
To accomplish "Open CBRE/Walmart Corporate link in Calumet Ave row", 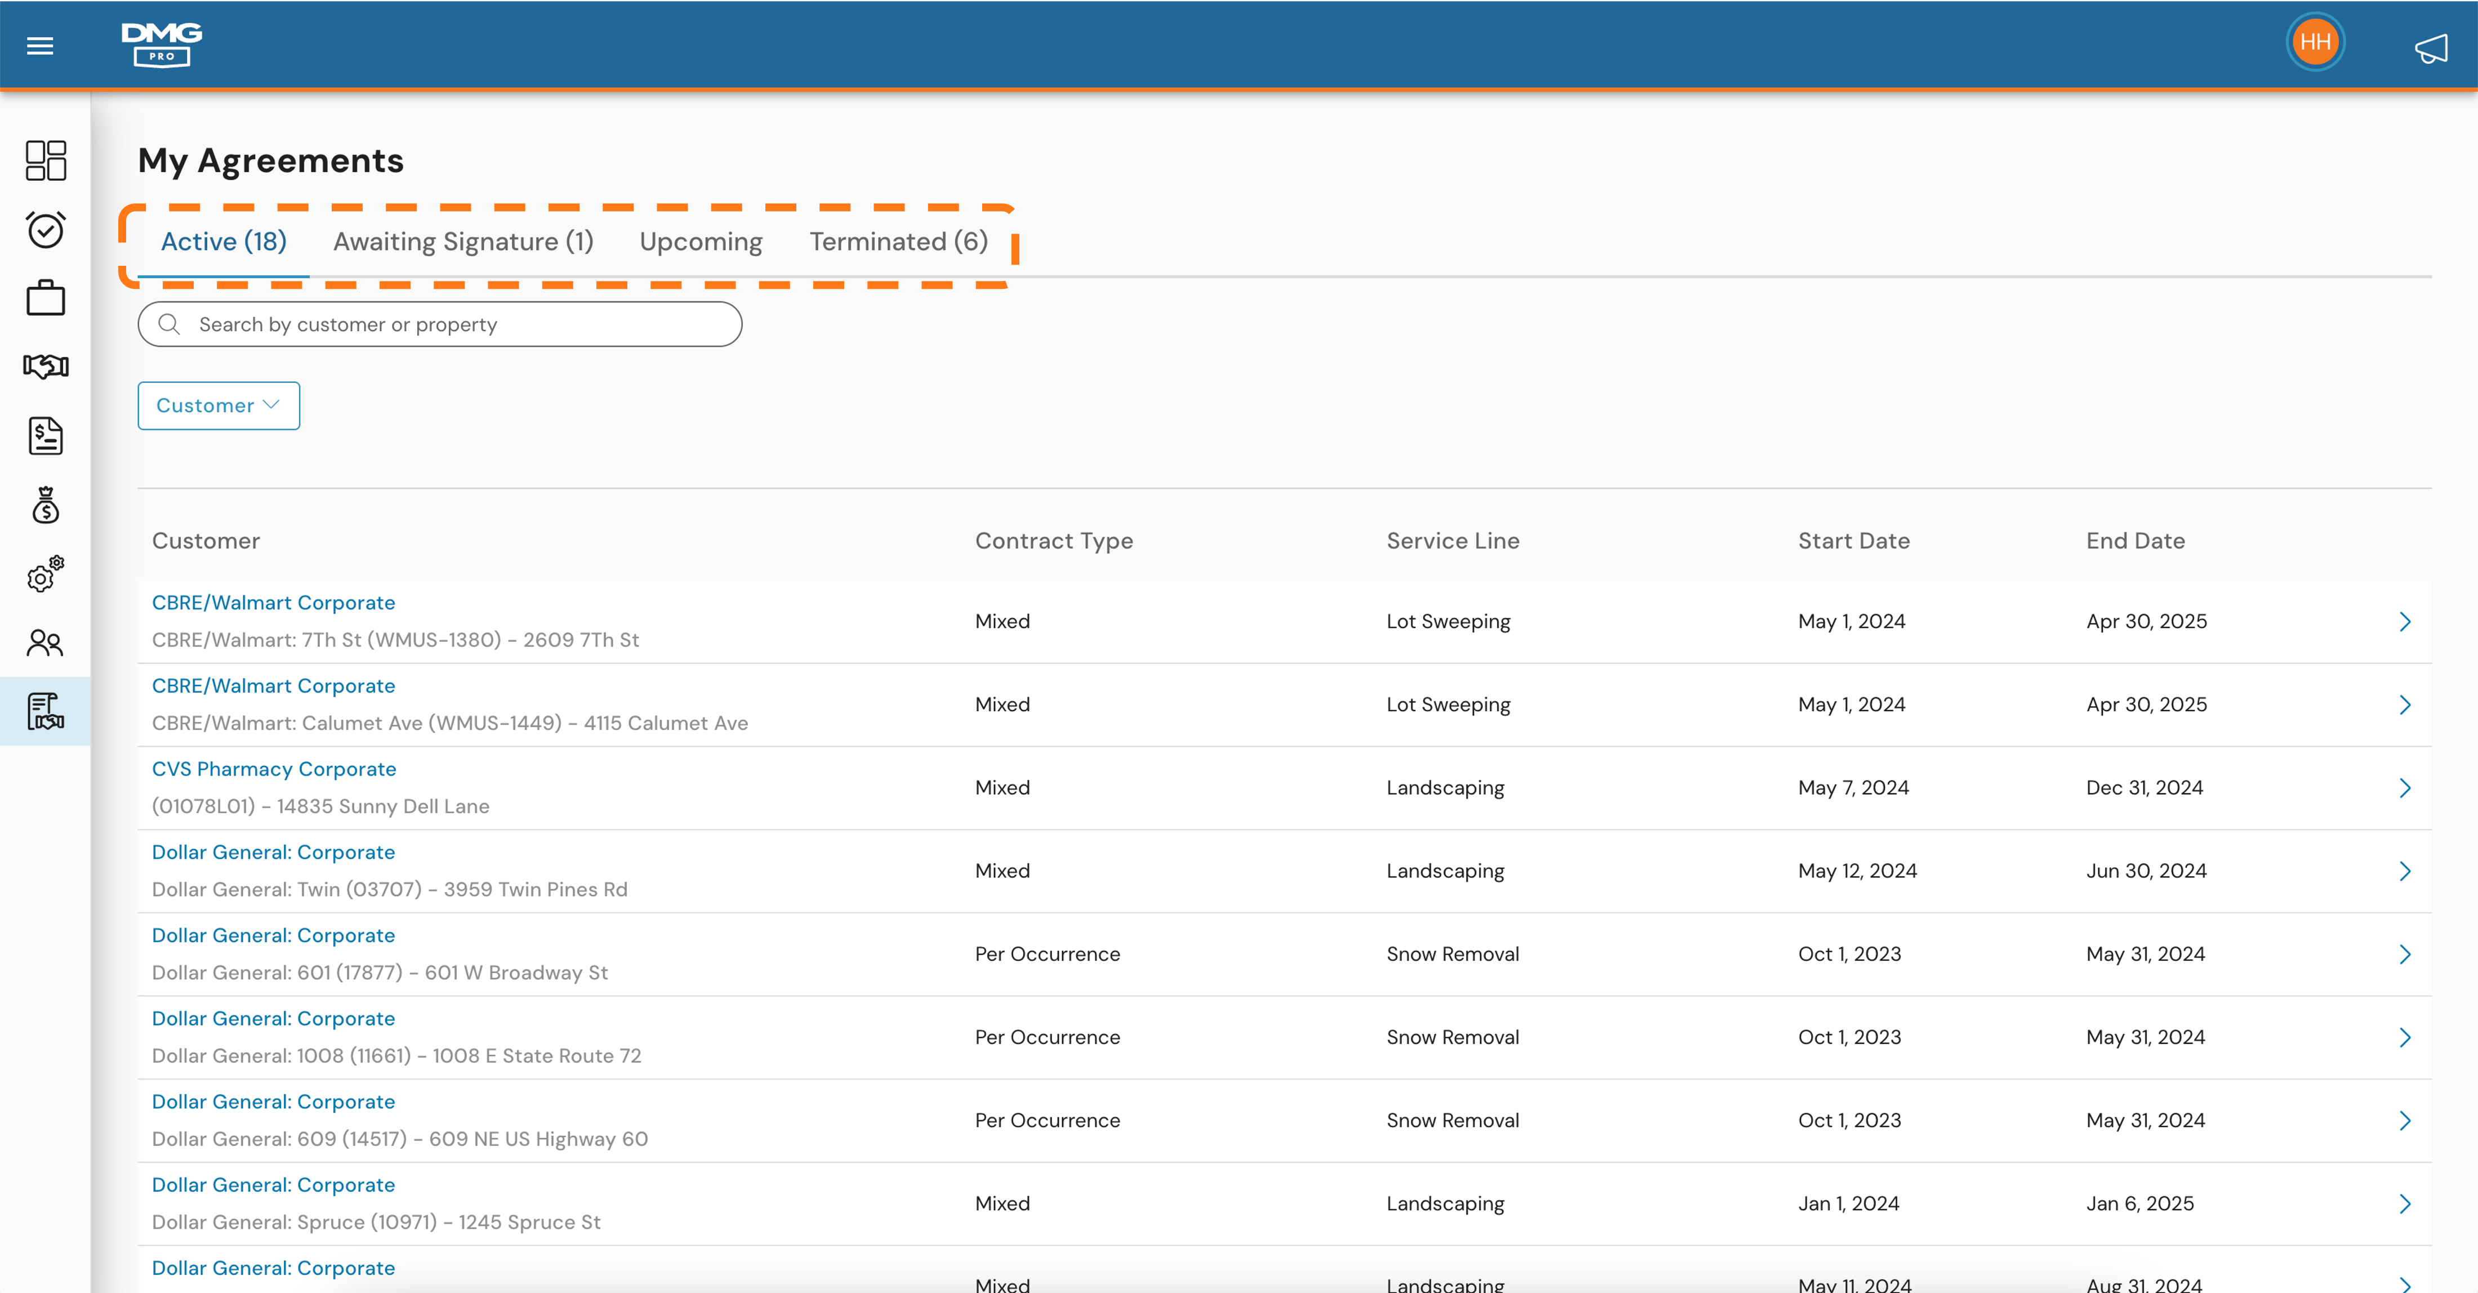I will [x=273, y=686].
